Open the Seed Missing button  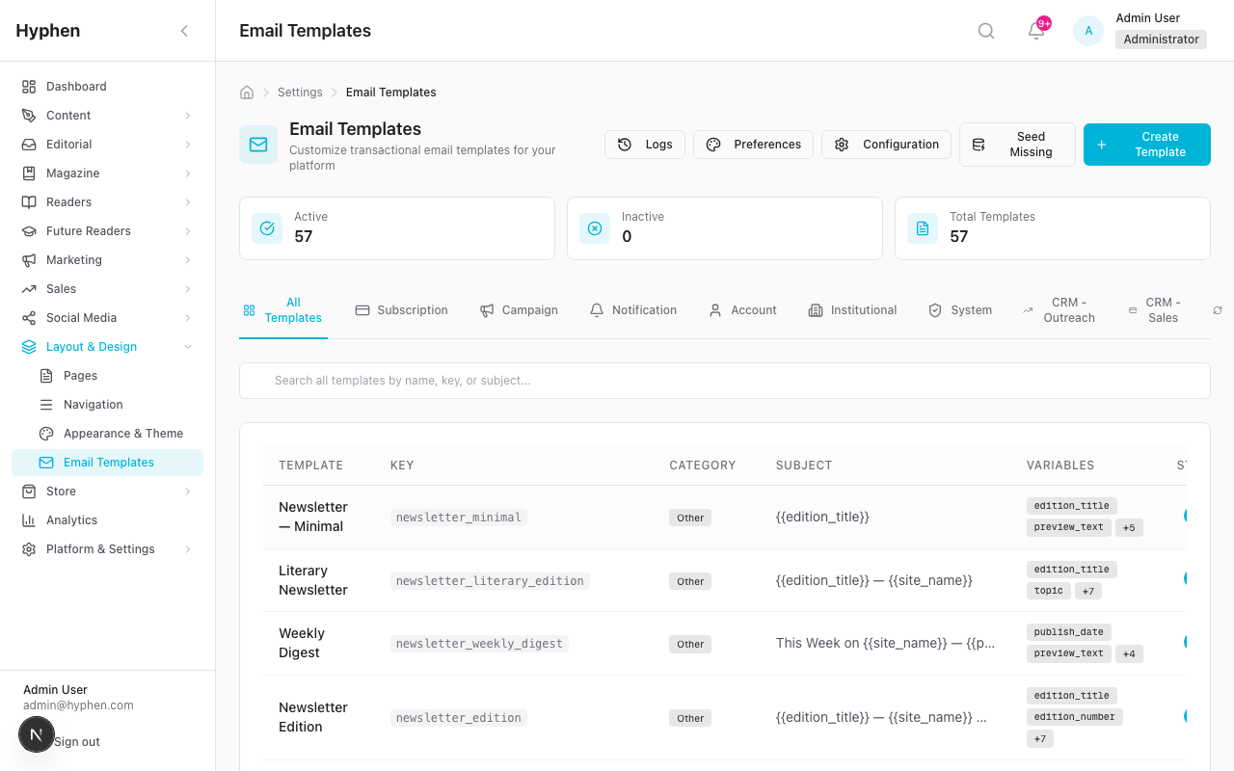click(1017, 144)
